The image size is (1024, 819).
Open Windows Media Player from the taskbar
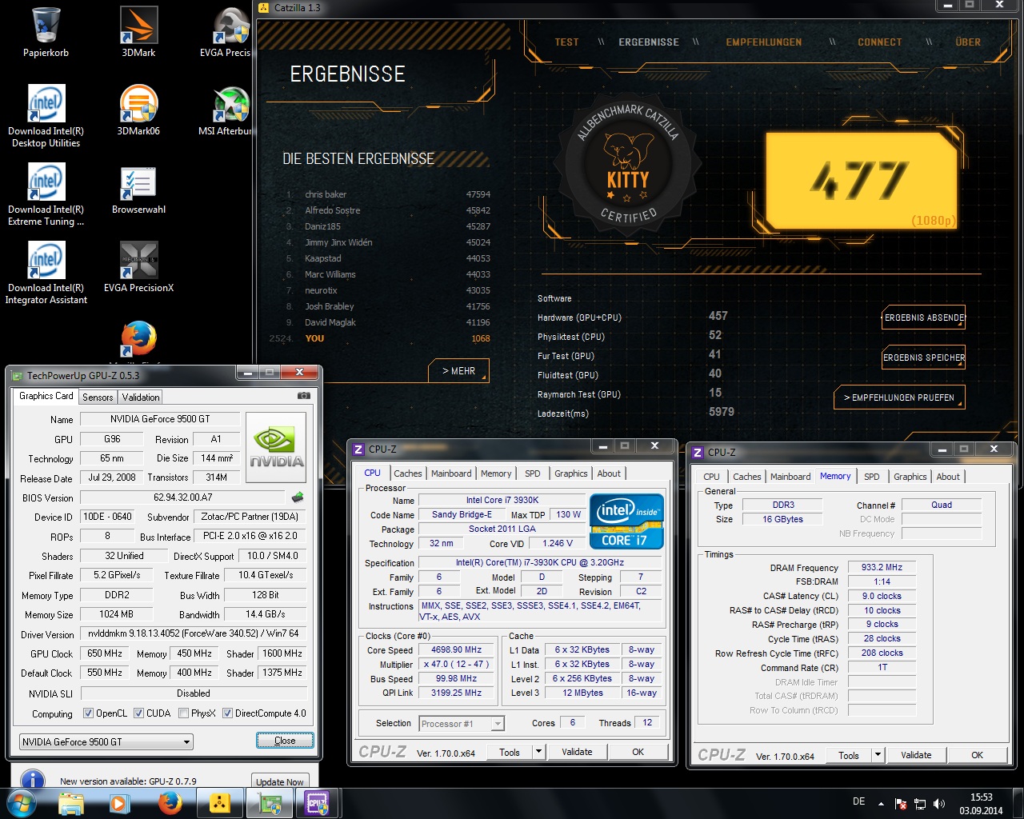(119, 803)
